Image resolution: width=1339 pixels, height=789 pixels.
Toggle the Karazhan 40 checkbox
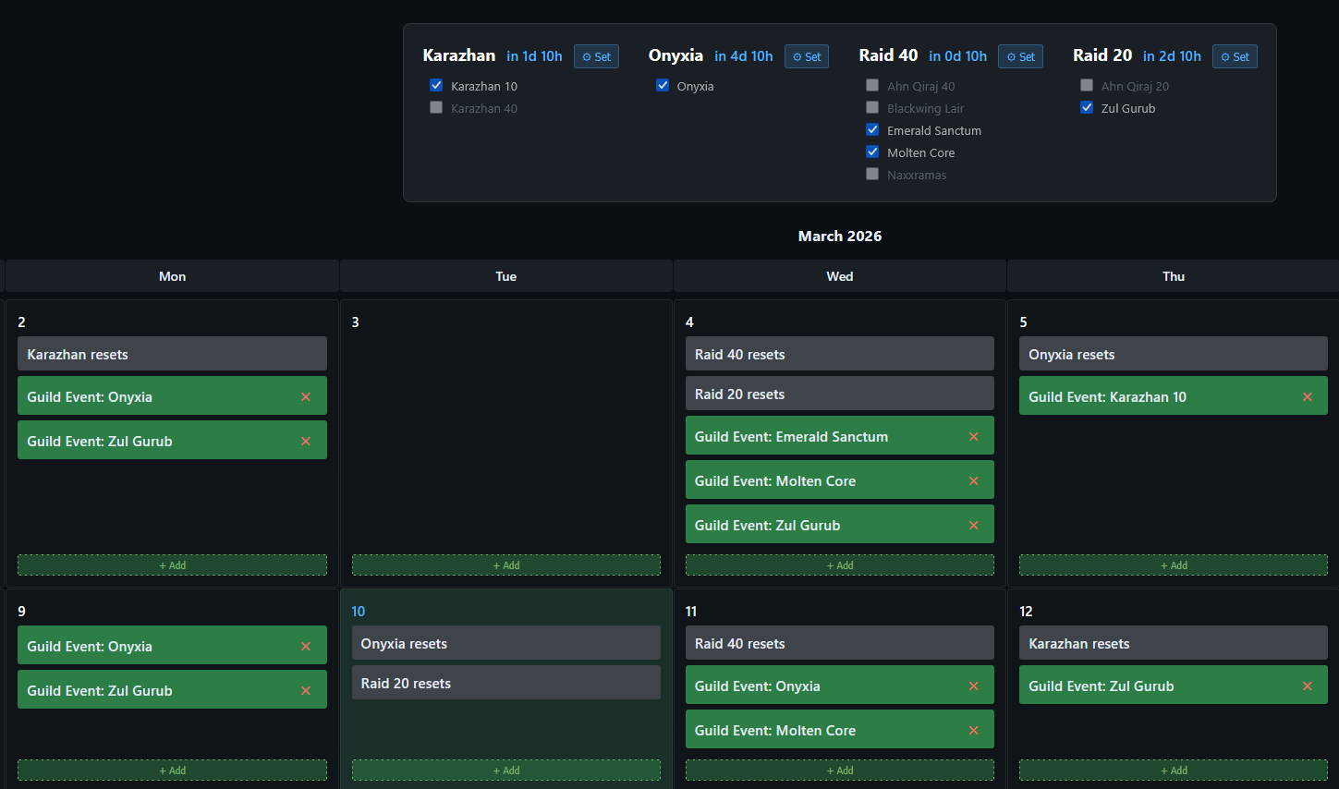pos(436,107)
